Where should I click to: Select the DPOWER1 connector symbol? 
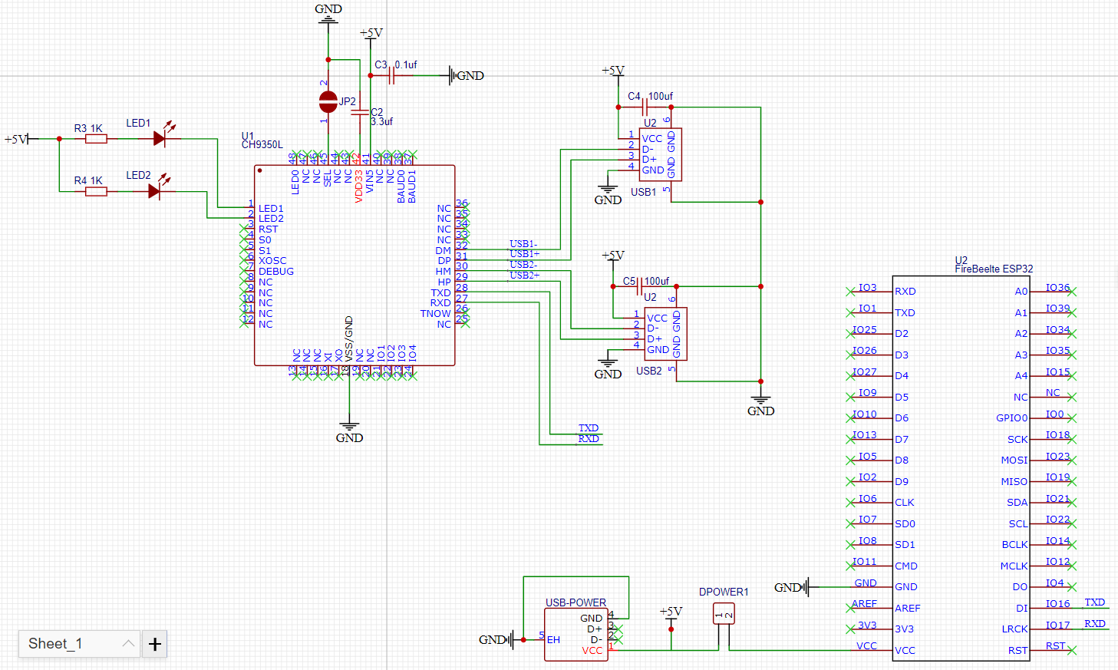click(724, 615)
